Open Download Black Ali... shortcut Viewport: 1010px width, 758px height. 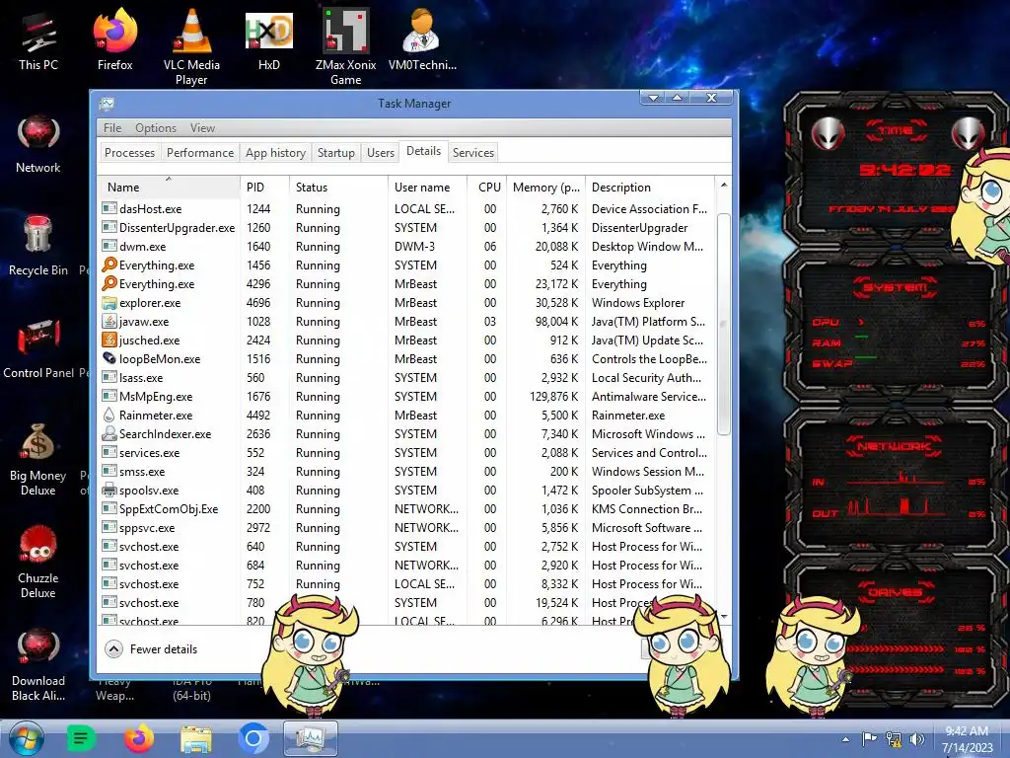(x=38, y=665)
